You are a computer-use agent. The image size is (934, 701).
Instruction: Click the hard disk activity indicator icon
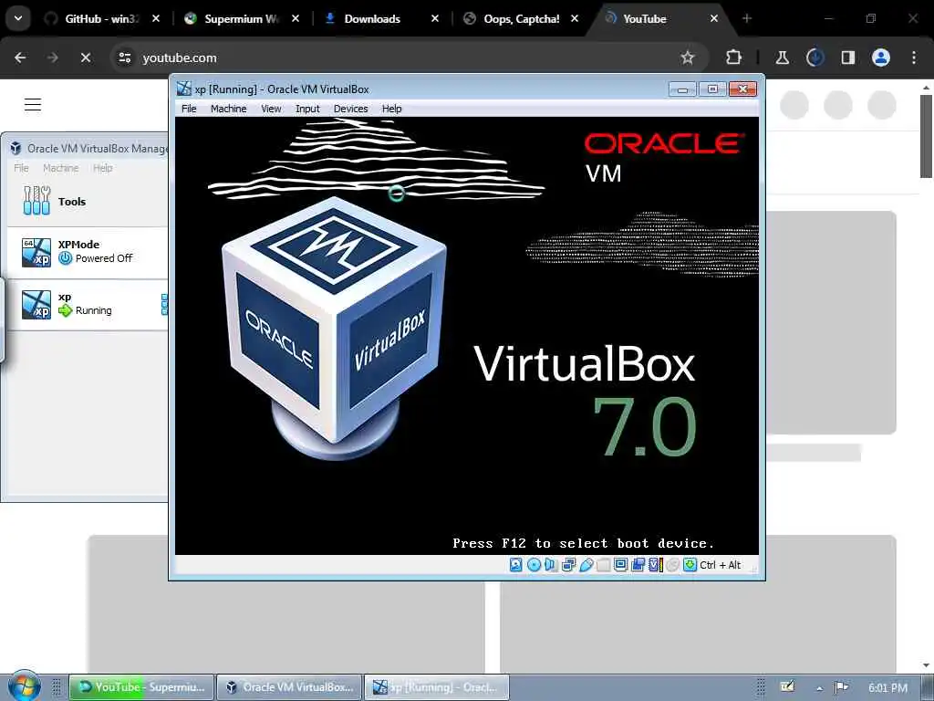516,564
